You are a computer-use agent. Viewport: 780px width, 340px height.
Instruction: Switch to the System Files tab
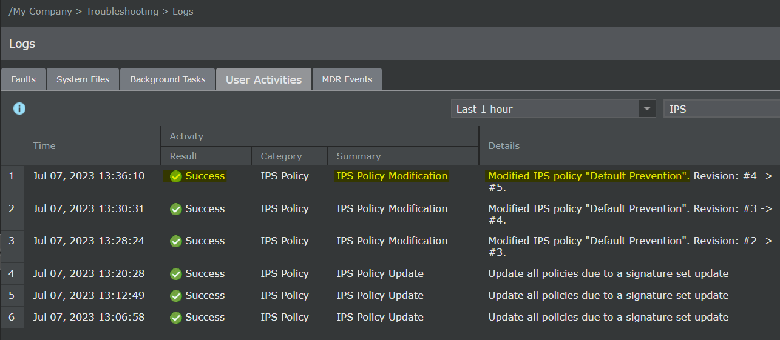point(83,79)
